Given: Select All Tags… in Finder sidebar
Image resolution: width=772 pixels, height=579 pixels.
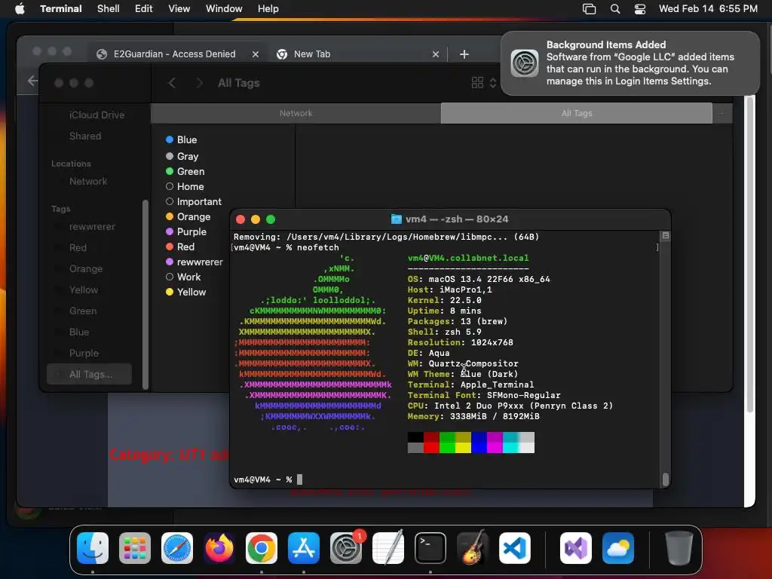Looking at the screenshot, I should click(90, 374).
